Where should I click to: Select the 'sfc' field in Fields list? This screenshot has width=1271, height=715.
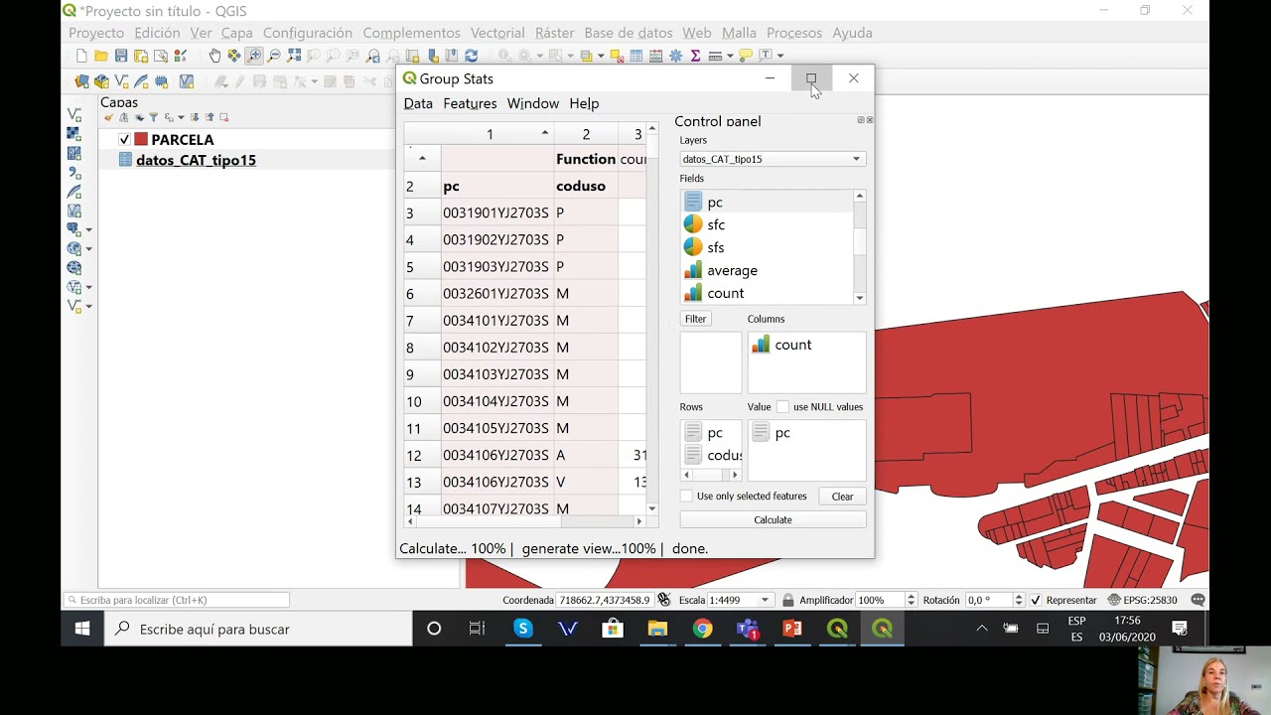[716, 224]
